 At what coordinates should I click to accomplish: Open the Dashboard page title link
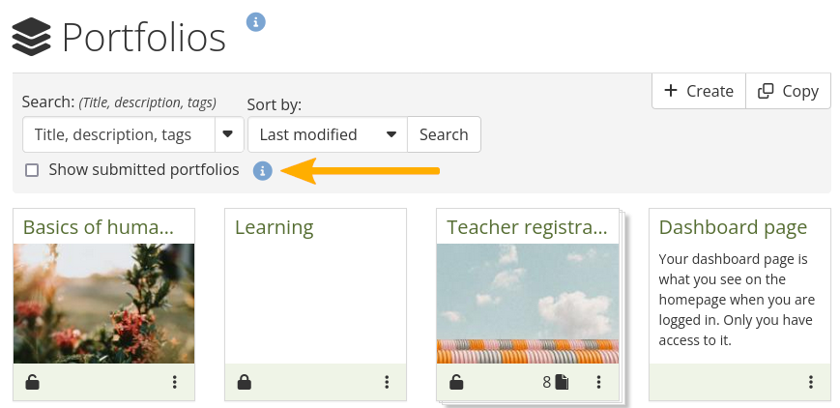(733, 227)
